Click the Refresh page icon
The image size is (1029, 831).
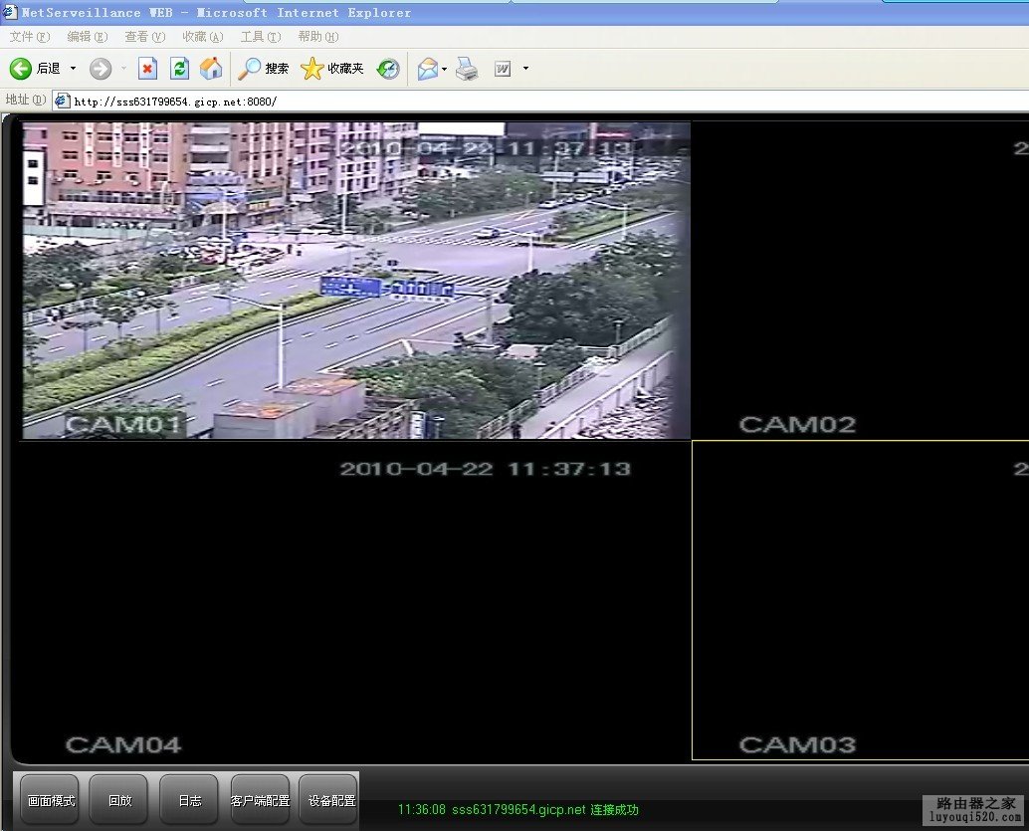pos(179,69)
